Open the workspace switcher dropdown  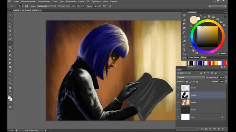(x=217, y=6)
